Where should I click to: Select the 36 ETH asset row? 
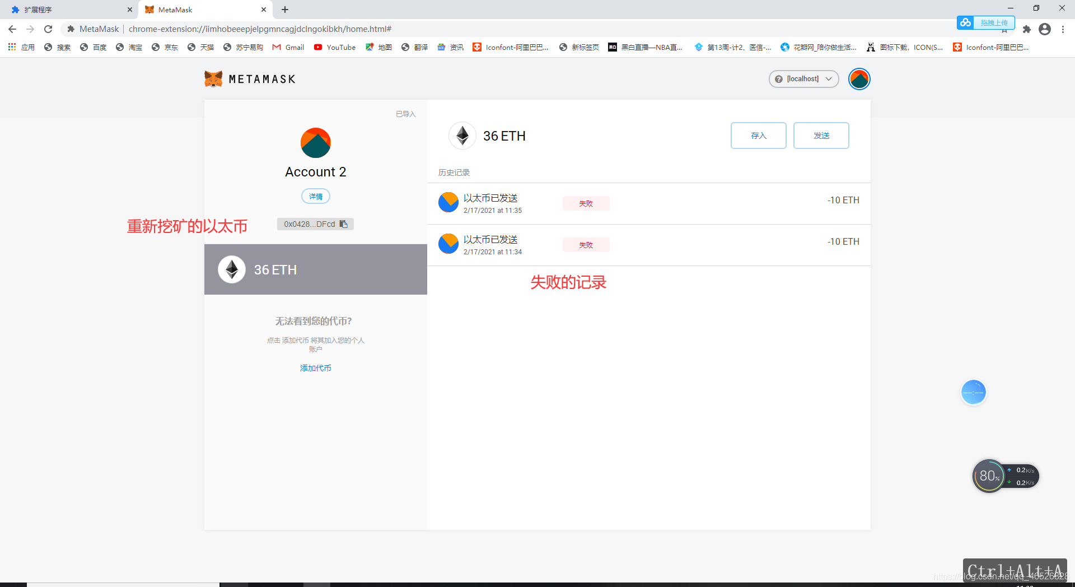point(316,269)
